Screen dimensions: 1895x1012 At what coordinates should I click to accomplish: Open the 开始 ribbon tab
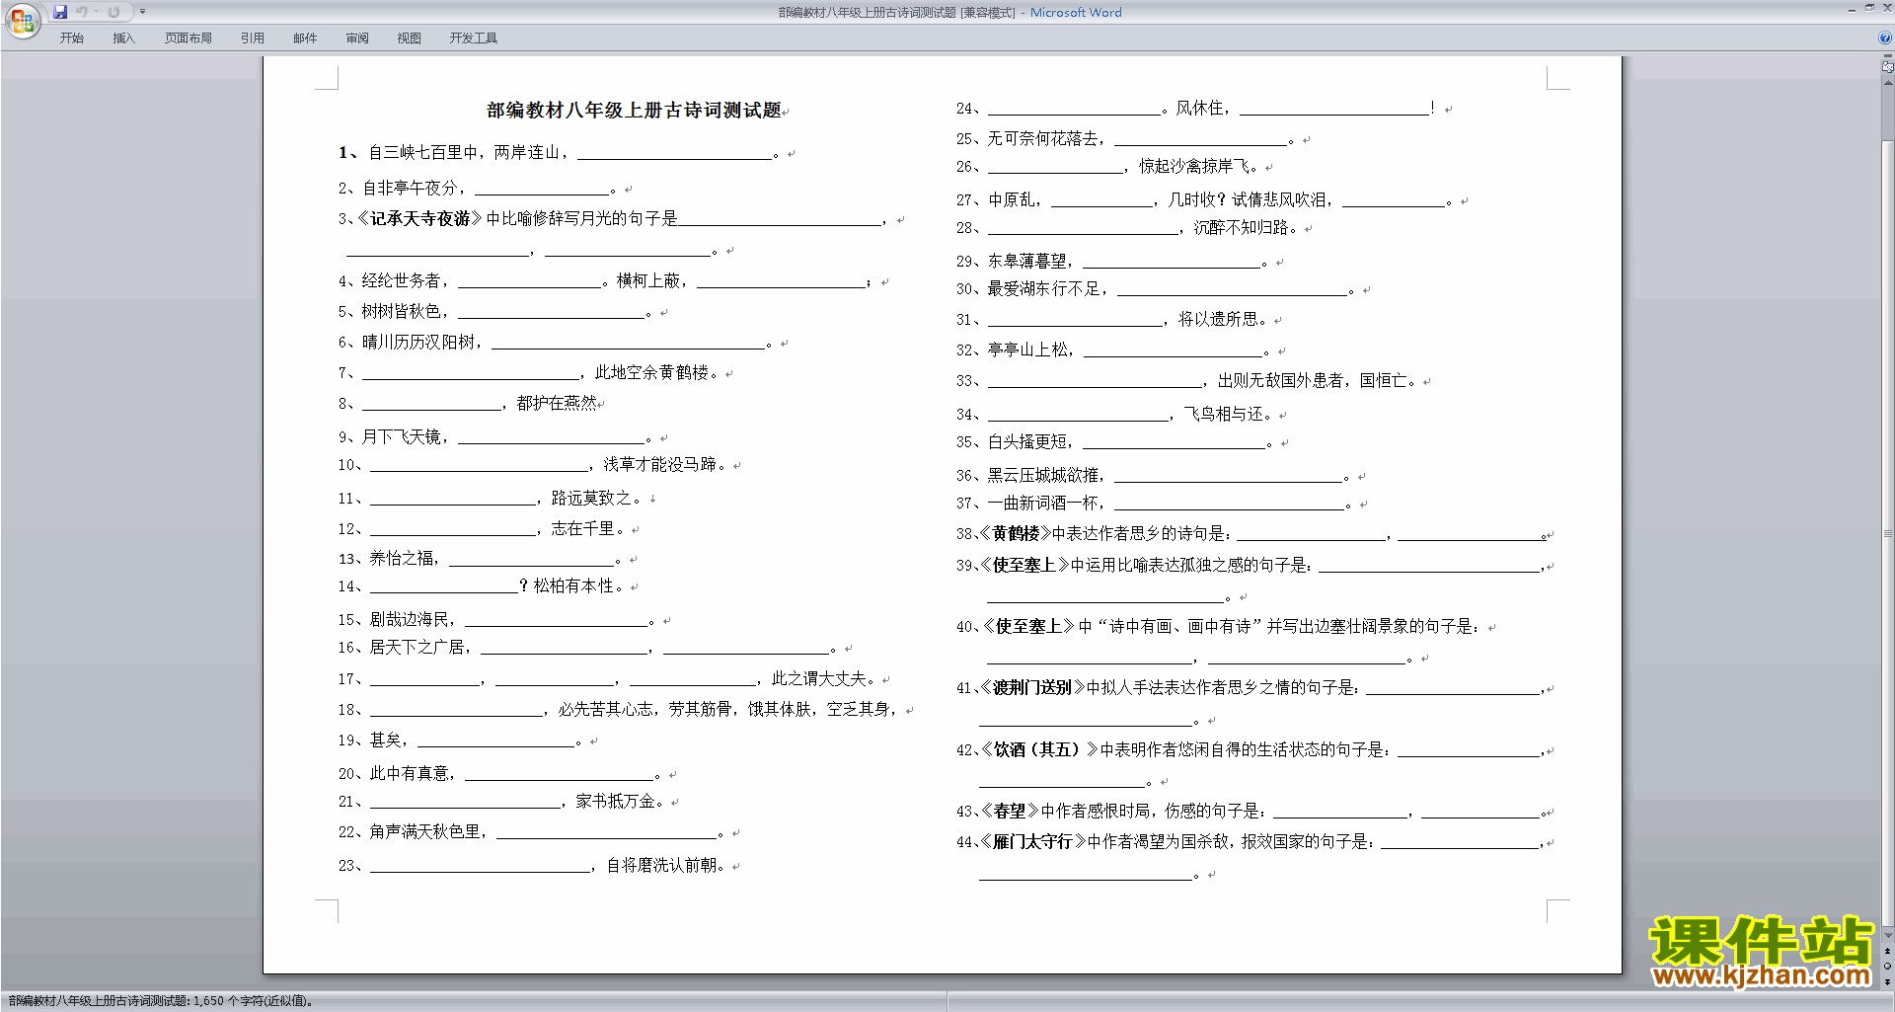click(71, 38)
